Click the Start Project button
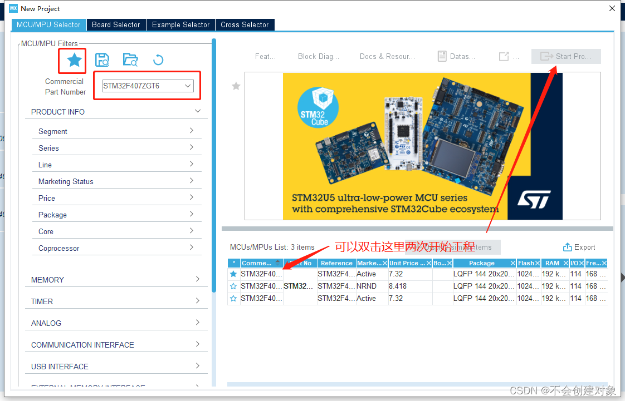 coord(566,57)
